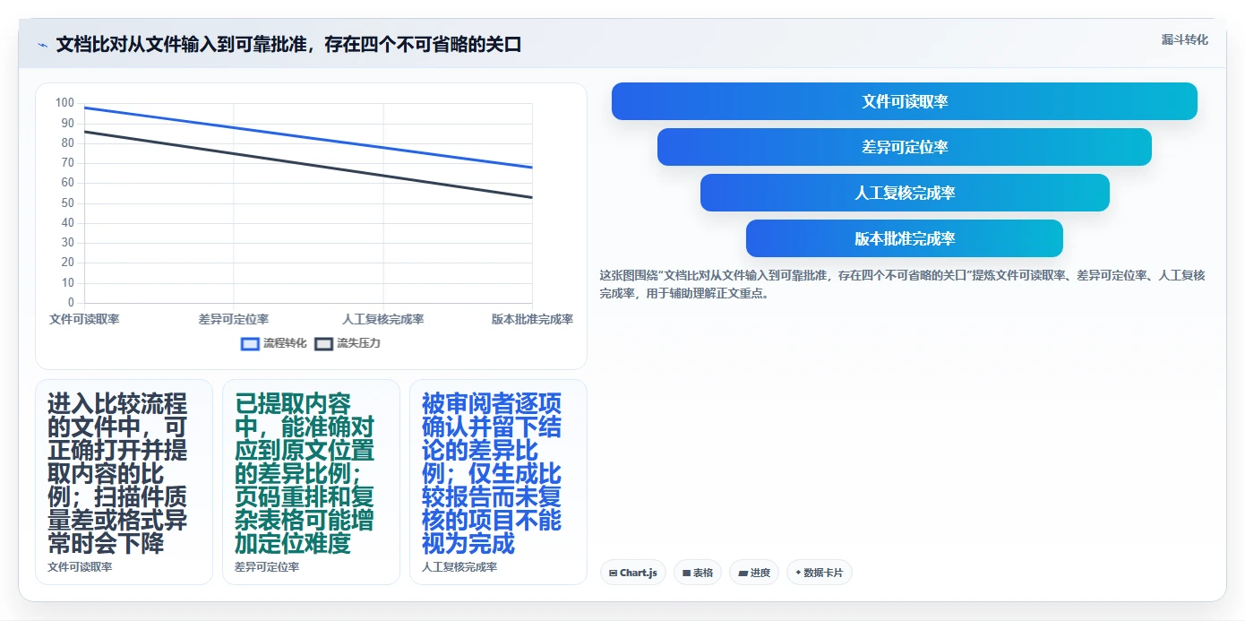
Task: Click the 版本批准完成率 x-axis label
Action: point(532,319)
